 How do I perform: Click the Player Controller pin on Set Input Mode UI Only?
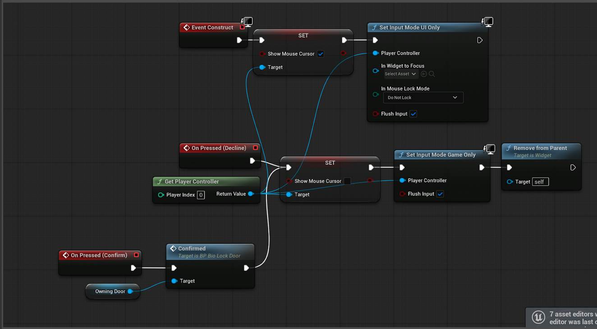(x=376, y=53)
